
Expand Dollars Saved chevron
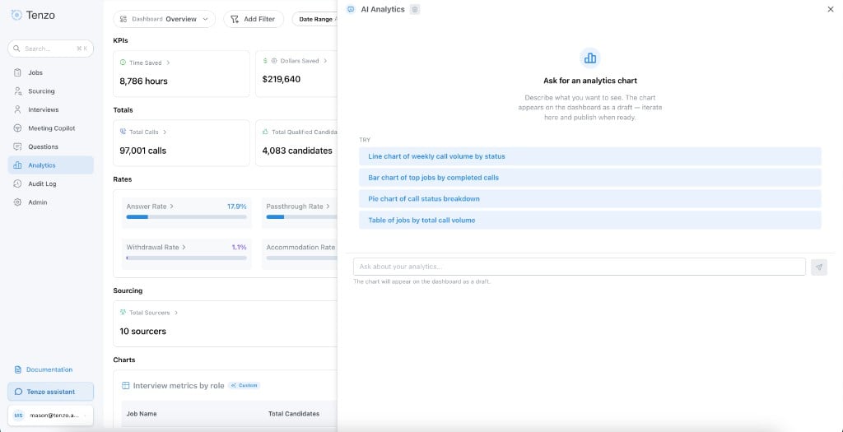pos(326,61)
